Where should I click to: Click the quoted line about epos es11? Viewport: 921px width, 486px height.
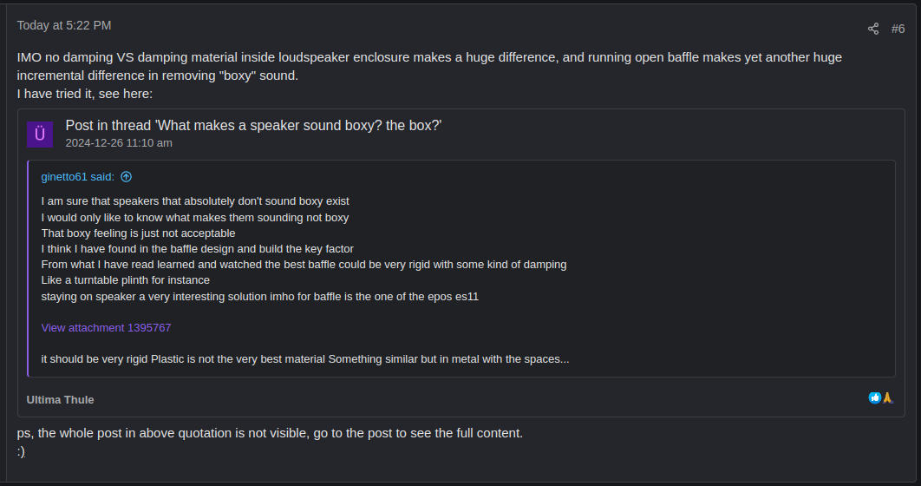[x=259, y=297]
